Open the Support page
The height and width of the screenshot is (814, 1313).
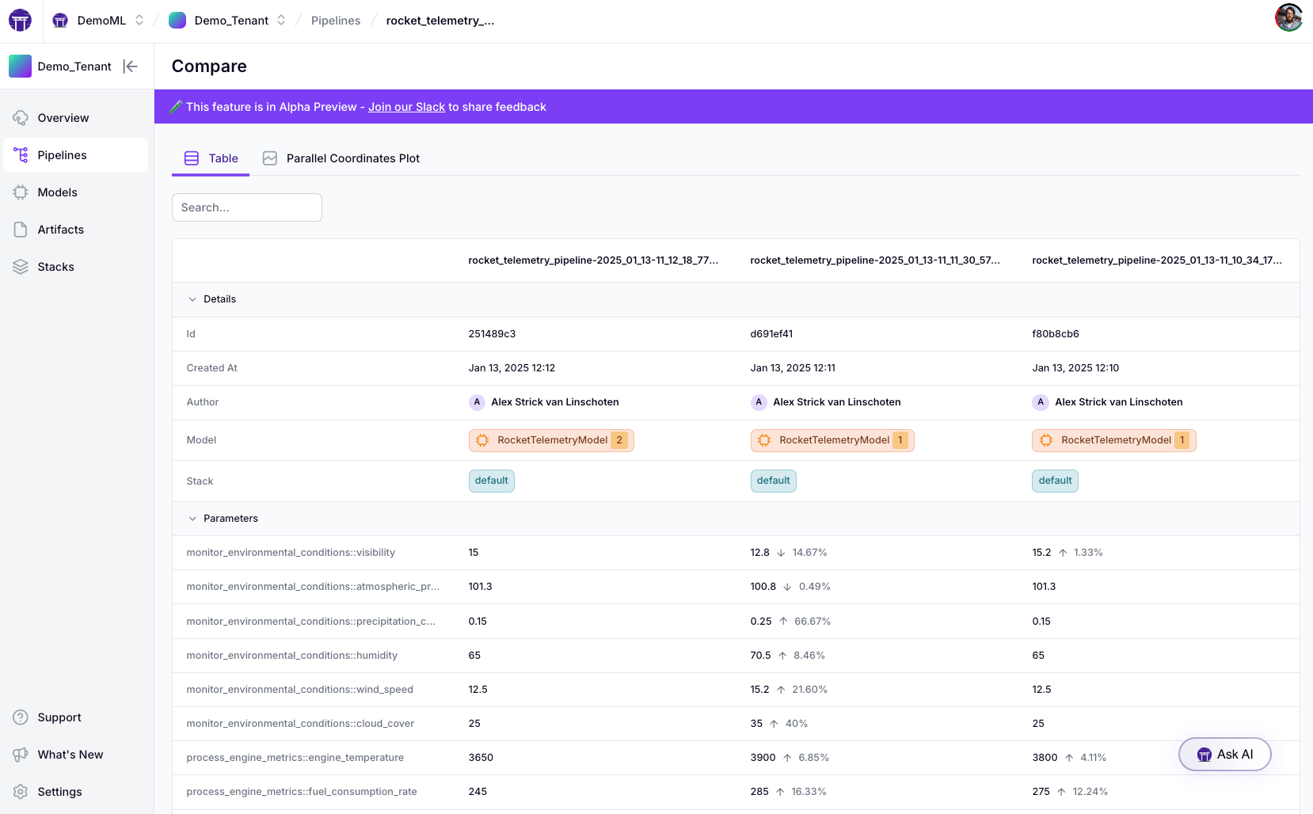click(59, 717)
